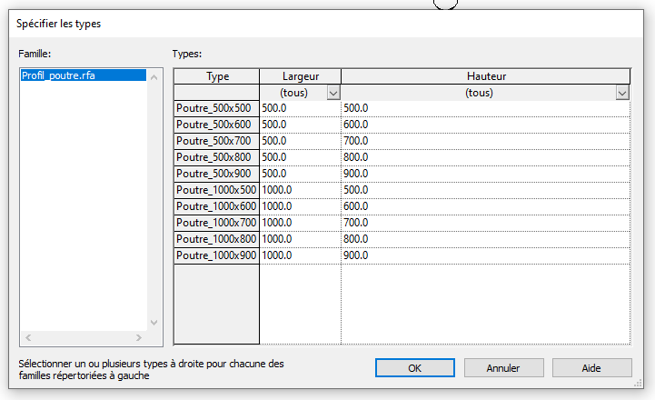Click the Type column header

216,76
